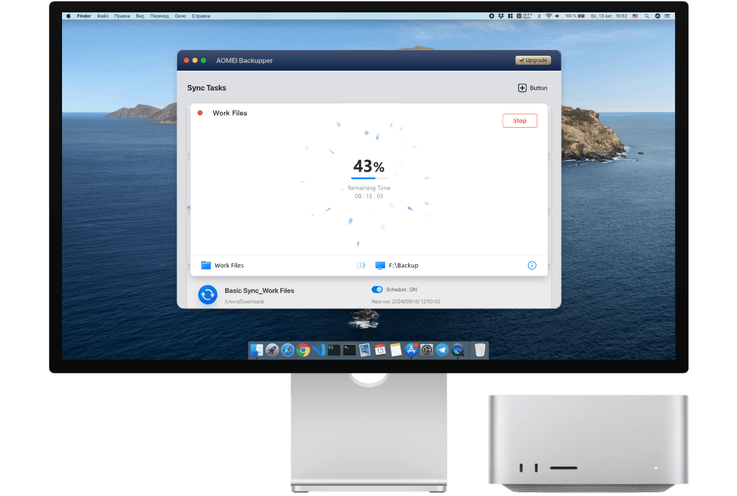Open Spotlight search magnifier in menu bar
Screen dimensions: 737x496
pyautogui.click(x=647, y=16)
